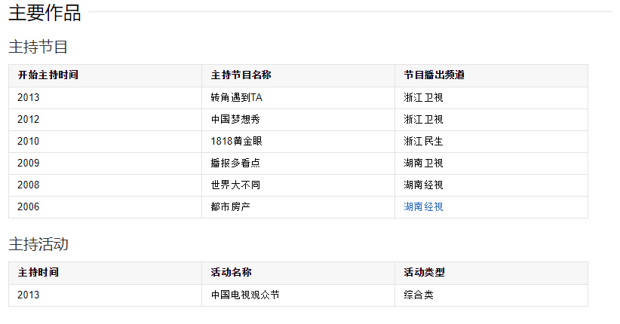
Task: Click the 主持节目 subsection heading
Action: pyautogui.click(x=38, y=47)
